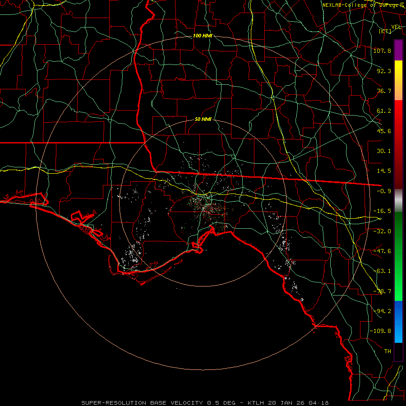Click the 30.1 velocity scale value
The width and height of the screenshot is (406, 406).
tap(384, 151)
